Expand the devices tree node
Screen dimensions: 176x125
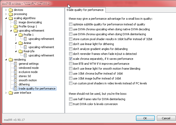point(6,10)
